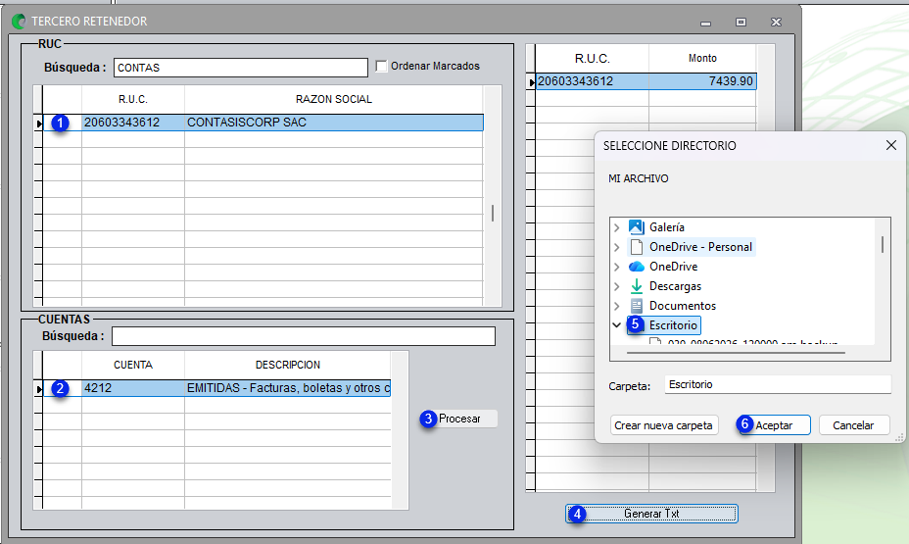
Task: Select the Descargas folder label
Action: (675, 286)
